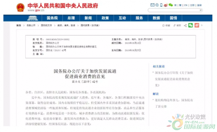The image size is (217, 132).
Task: Expand more sharing options plus icon
Action: 202,25
